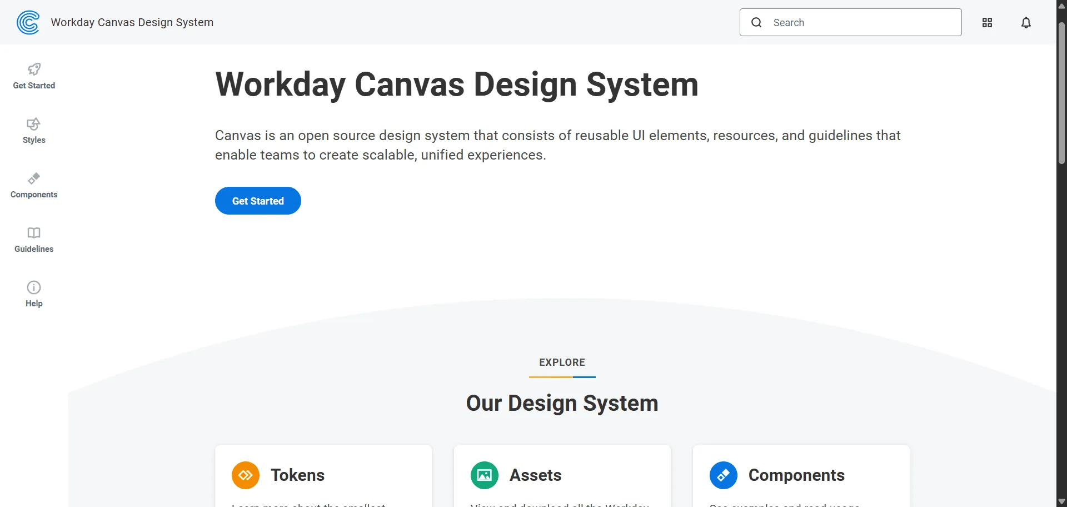Open Styles section icon in sidebar
Screen dimensions: 1067x507
[34, 124]
